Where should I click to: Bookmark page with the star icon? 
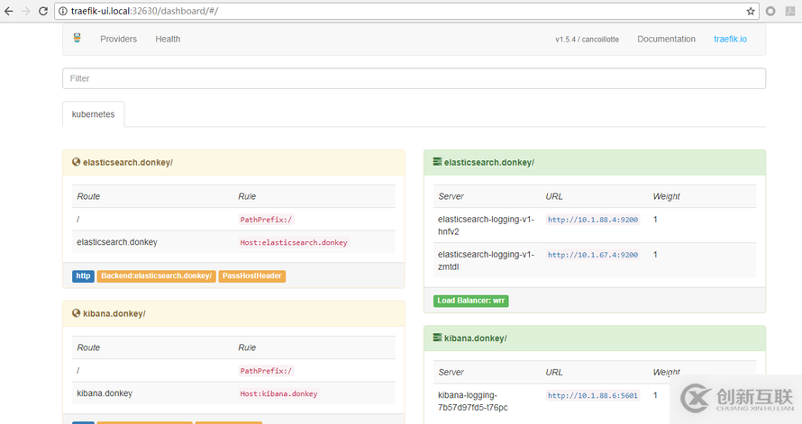pyautogui.click(x=750, y=11)
